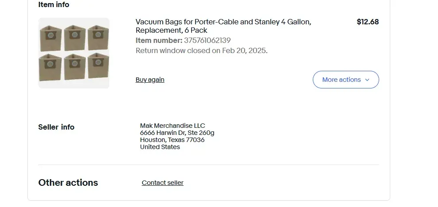
Task: Click the Return window closed notice
Action: (201, 50)
